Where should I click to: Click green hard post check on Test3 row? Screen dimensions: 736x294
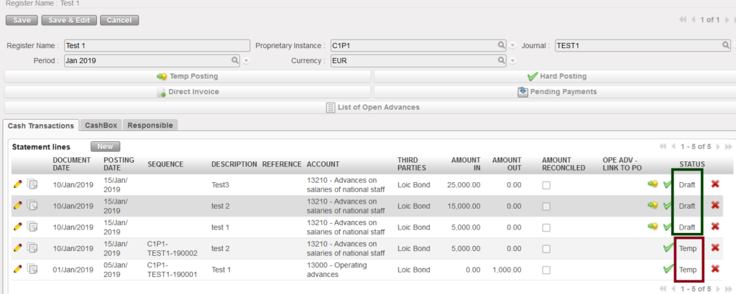click(x=668, y=185)
